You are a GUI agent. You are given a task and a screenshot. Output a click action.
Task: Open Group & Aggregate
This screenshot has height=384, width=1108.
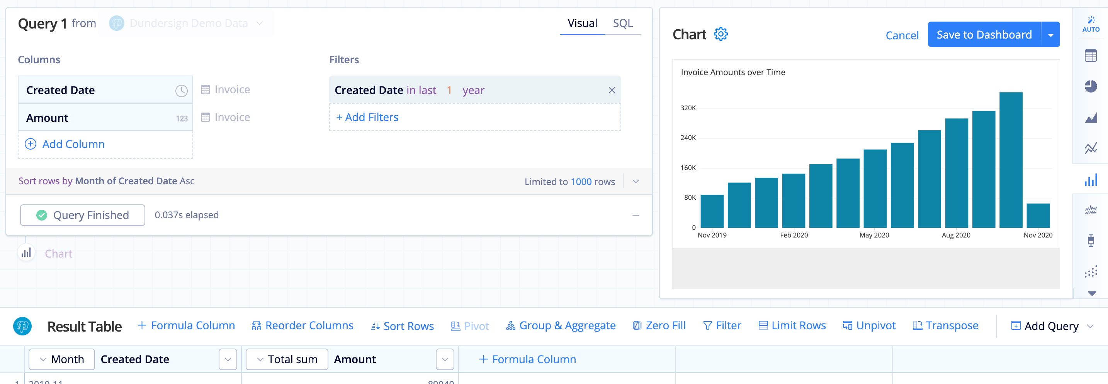561,326
